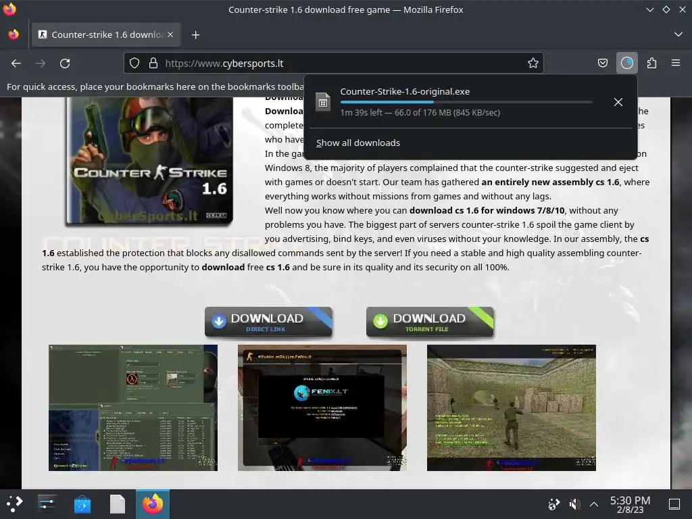Open a new tab with plus
This screenshot has width=692, height=519.
tap(195, 35)
